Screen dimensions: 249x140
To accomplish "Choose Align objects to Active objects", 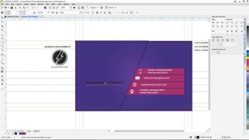I will pos(213,40).
